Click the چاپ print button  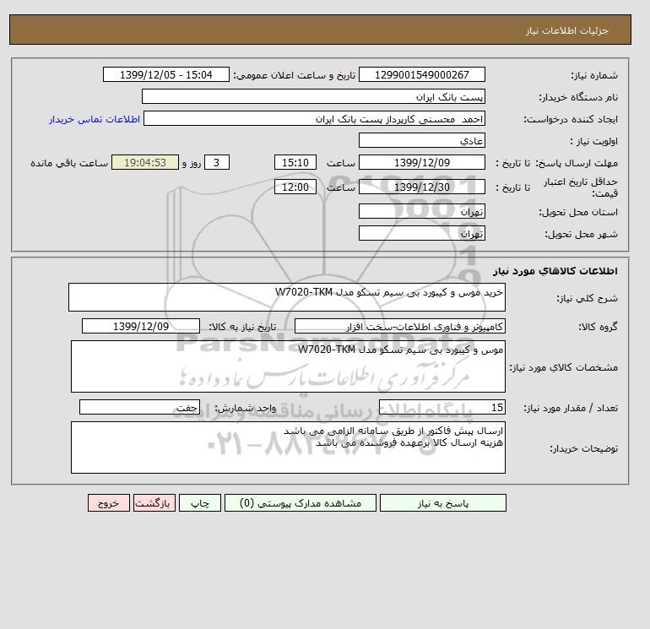[200, 502]
